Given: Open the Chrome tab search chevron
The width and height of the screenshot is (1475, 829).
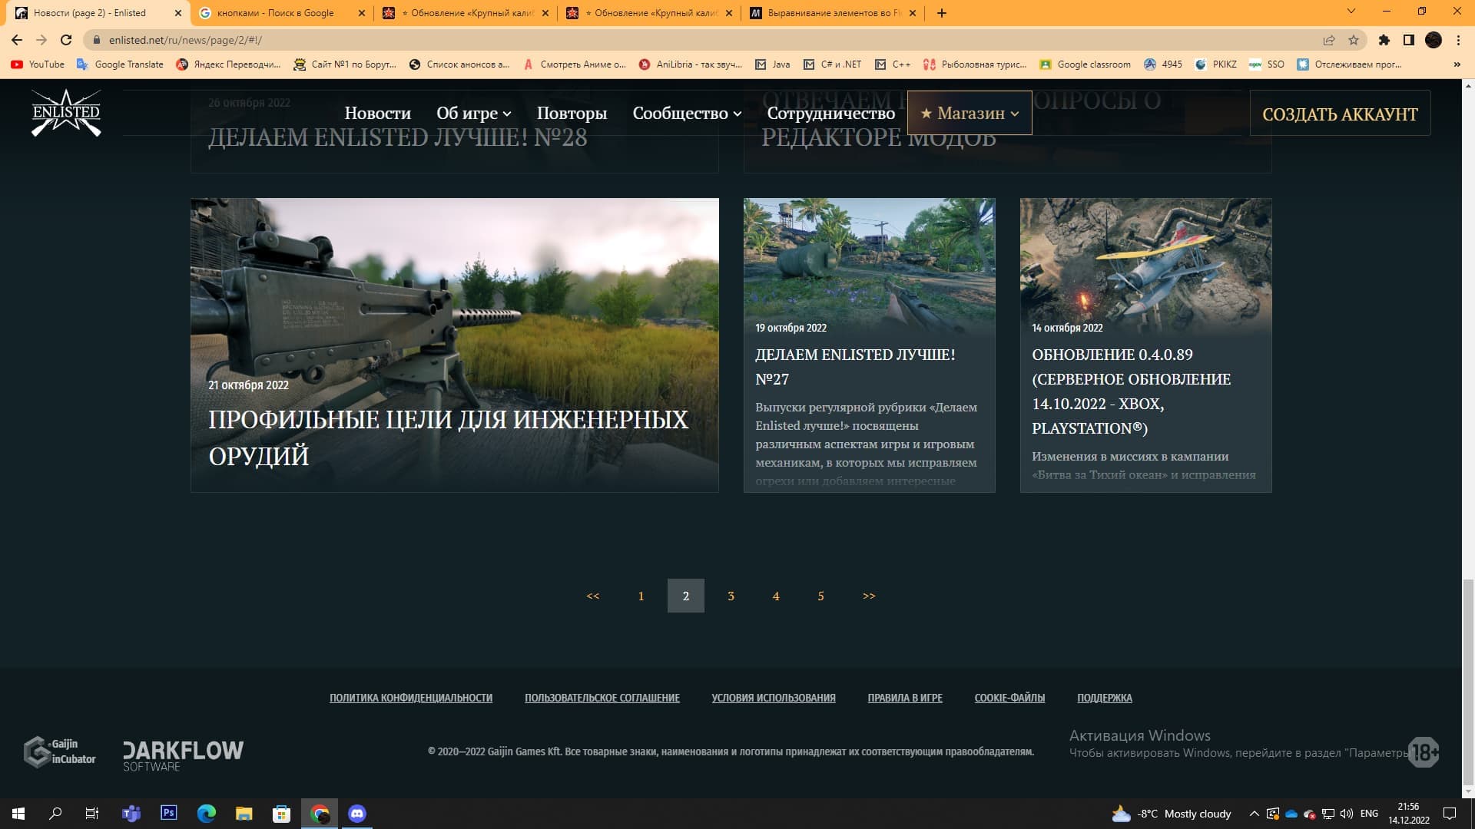Looking at the screenshot, I should 1351,12.
